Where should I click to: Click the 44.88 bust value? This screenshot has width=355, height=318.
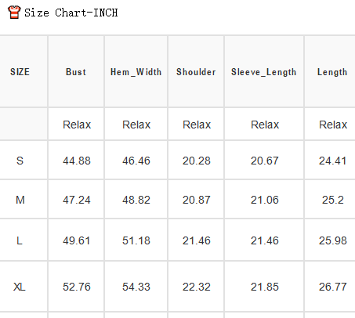(77, 161)
